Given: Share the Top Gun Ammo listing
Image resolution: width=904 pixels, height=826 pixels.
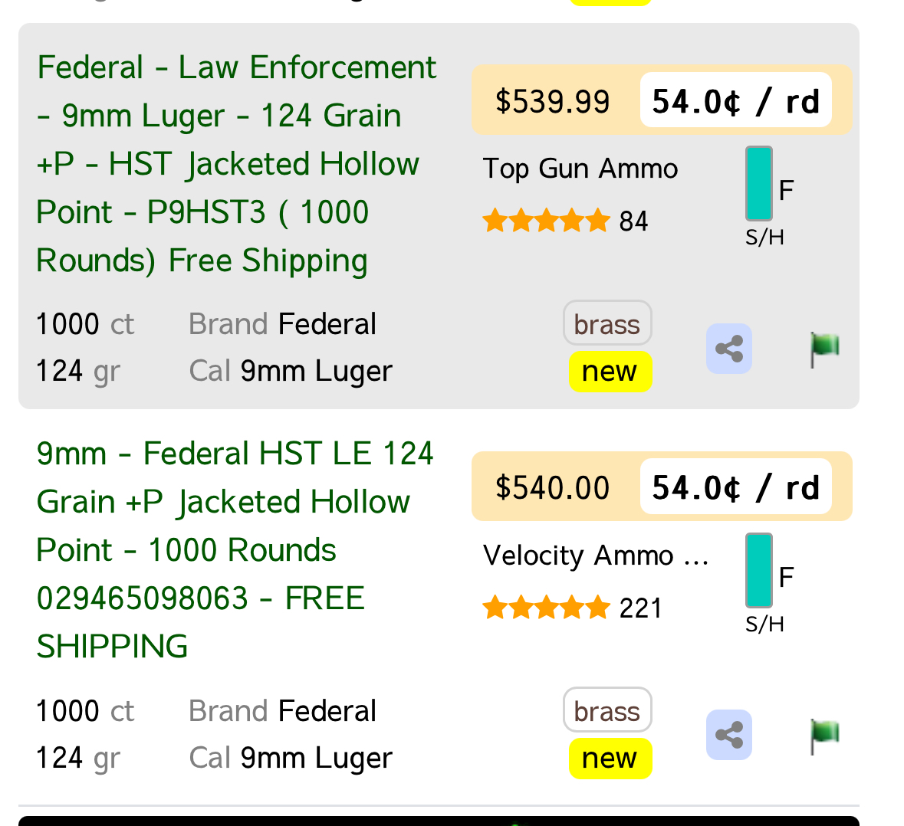Looking at the screenshot, I should [728, 349].
